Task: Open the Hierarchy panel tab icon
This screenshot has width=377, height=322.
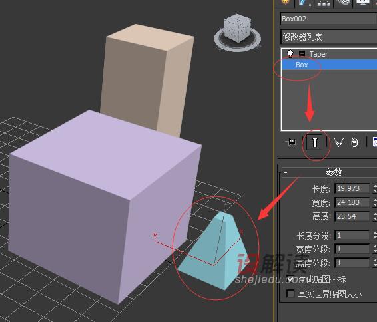Action: tap(324, 3)
